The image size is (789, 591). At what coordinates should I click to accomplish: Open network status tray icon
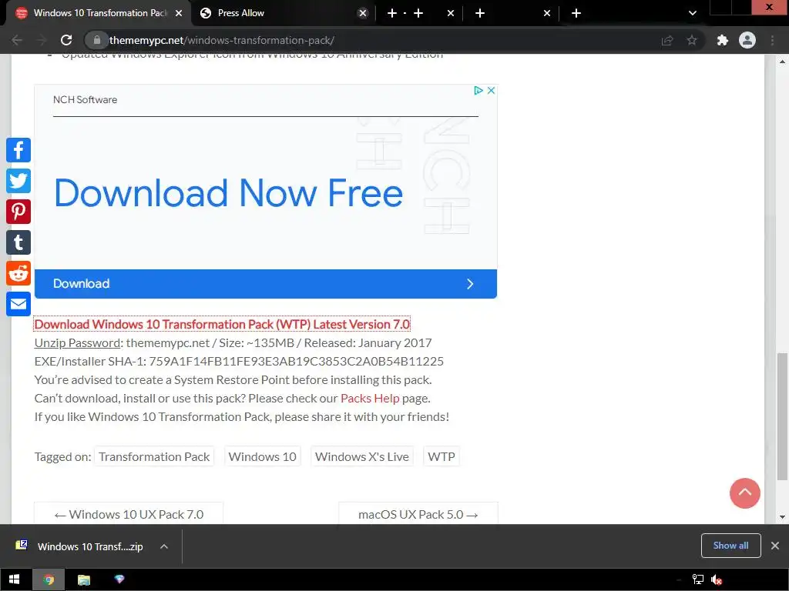(x=698, y=579)
